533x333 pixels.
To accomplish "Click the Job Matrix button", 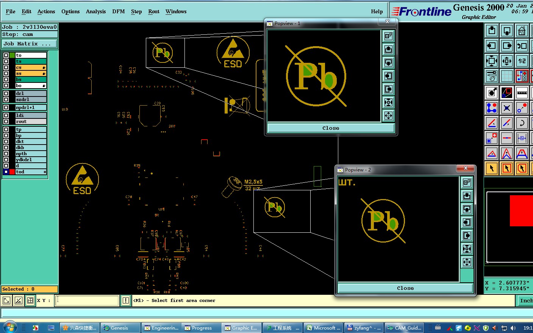I will pyautogui.click(x=30, y=44).
